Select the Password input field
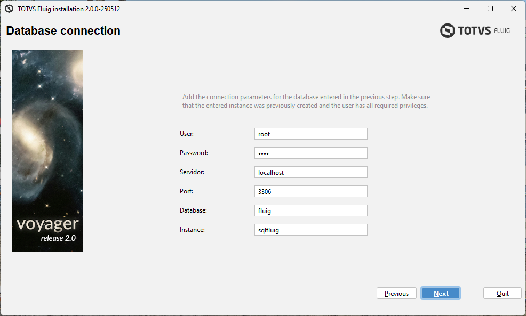526x316 pixels. point(310,153)
